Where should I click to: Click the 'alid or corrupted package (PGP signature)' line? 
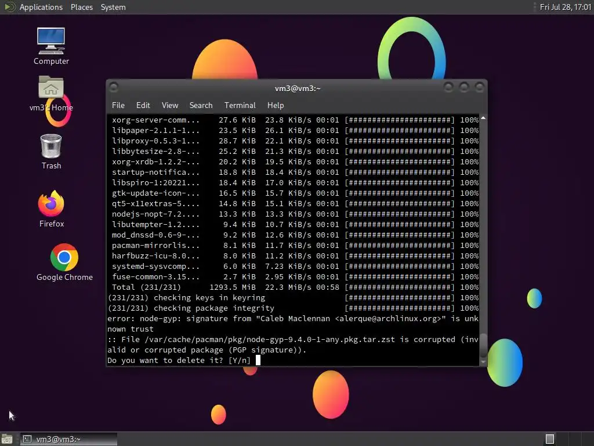point(207,350)
